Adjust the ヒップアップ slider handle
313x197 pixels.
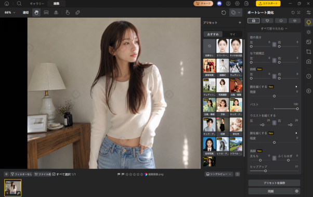[266, 171]
